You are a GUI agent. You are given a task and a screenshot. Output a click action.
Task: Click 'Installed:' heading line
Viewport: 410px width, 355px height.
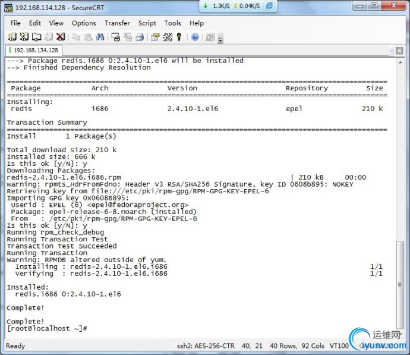(x=28, y=287)
